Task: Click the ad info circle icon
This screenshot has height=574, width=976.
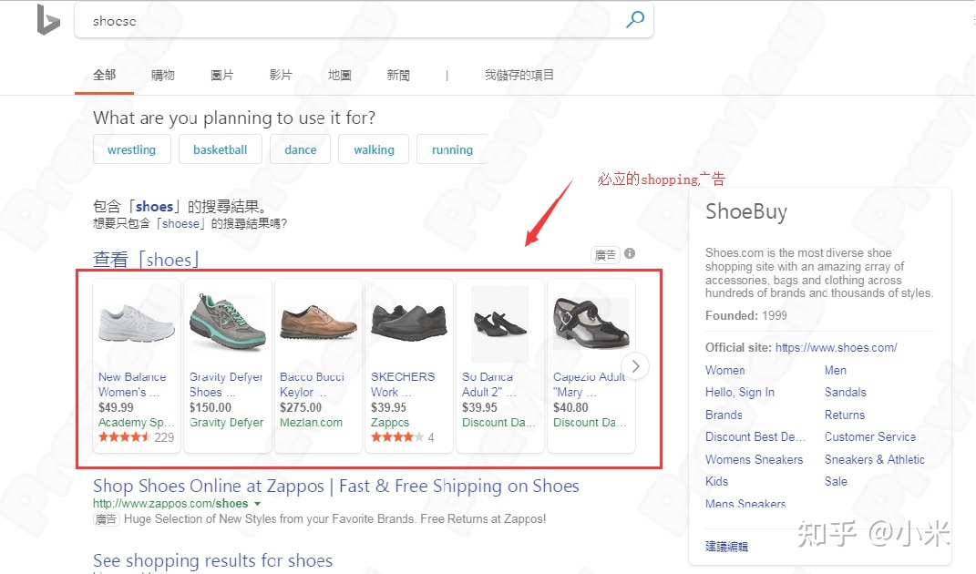Action: coord(630,253)
